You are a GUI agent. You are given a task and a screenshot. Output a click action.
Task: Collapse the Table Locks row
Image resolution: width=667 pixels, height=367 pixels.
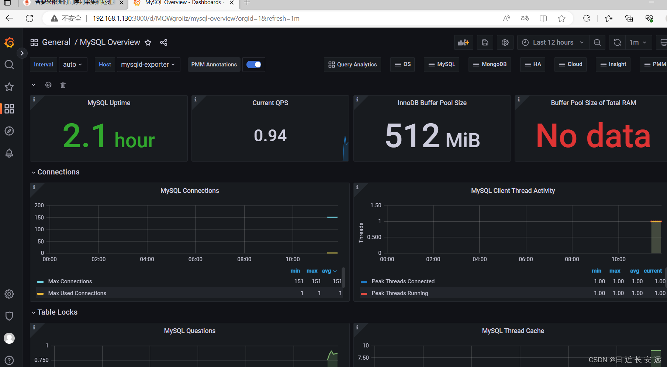[x=55, y=312]
